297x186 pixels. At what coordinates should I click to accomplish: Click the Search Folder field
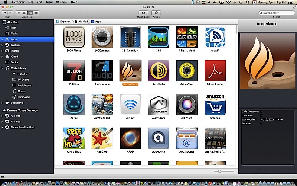tap(277, 13)
